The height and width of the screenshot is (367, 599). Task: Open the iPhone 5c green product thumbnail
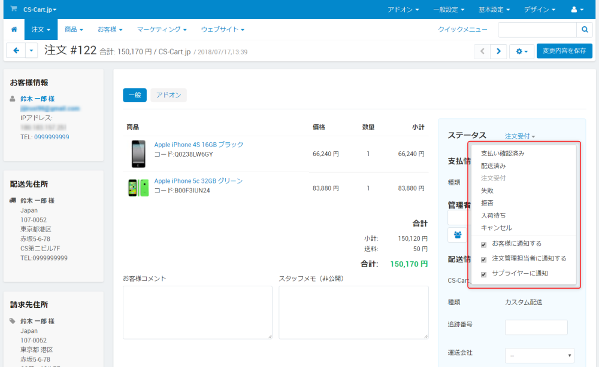[x=138, y=188]
